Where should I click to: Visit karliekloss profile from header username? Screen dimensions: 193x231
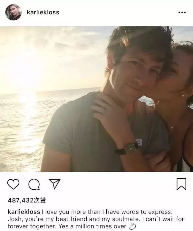[43, 12]
